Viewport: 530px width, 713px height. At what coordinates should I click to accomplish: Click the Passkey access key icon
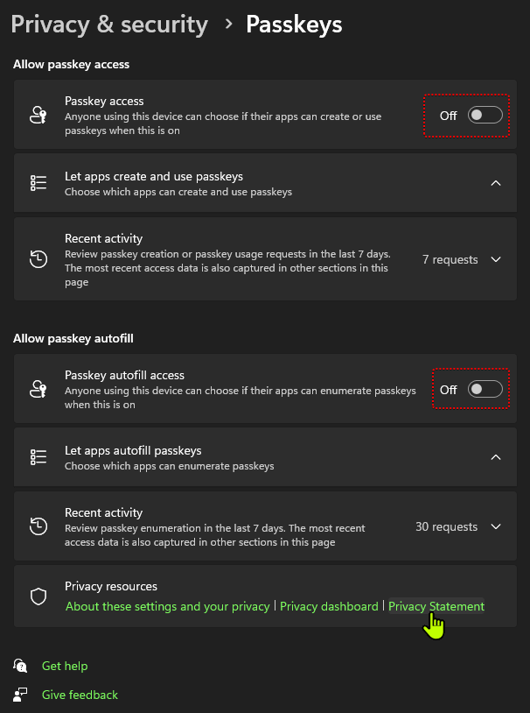click(x=38, y=116)
